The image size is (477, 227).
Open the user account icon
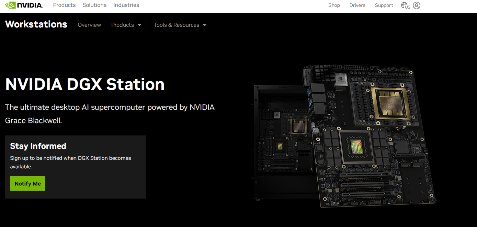click(417, 5)
